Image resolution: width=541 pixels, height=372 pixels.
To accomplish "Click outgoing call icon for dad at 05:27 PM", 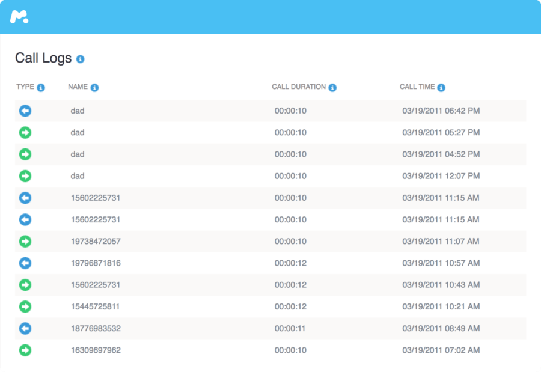I will click(x=25, y=132).
